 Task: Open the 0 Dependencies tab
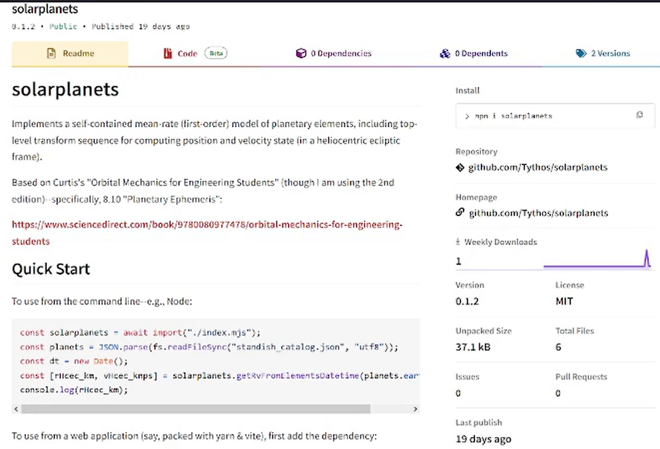point(341,53)
